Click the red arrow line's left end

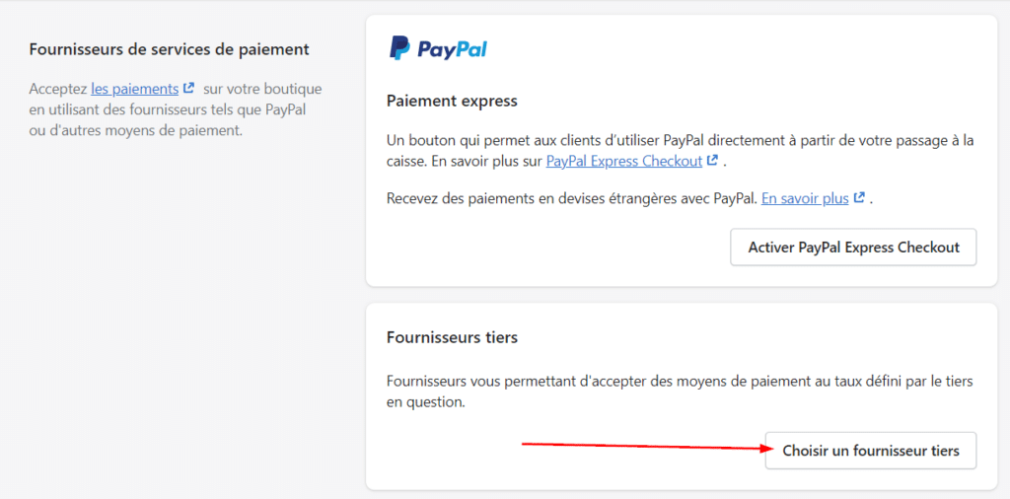click(x=525, y=445)
